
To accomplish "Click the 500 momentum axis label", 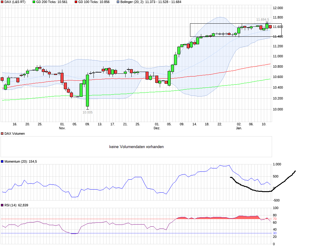I will [276, 176].
